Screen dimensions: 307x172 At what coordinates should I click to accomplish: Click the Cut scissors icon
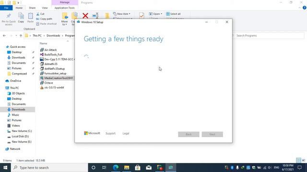click(x=38, y=14)
